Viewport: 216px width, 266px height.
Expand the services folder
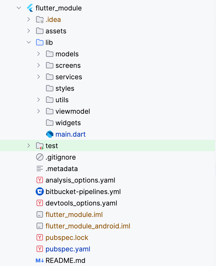pyautogui.click(x=39, y=77)
